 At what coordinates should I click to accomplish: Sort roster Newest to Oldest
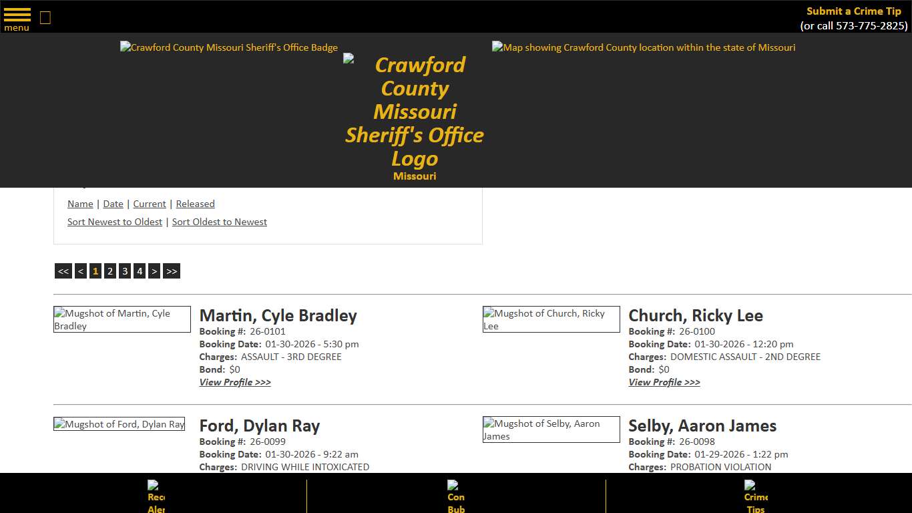[114, 222]
